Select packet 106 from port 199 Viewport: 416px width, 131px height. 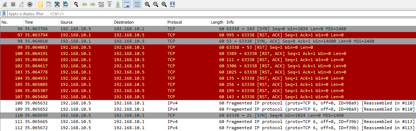(x=208, y=91)
